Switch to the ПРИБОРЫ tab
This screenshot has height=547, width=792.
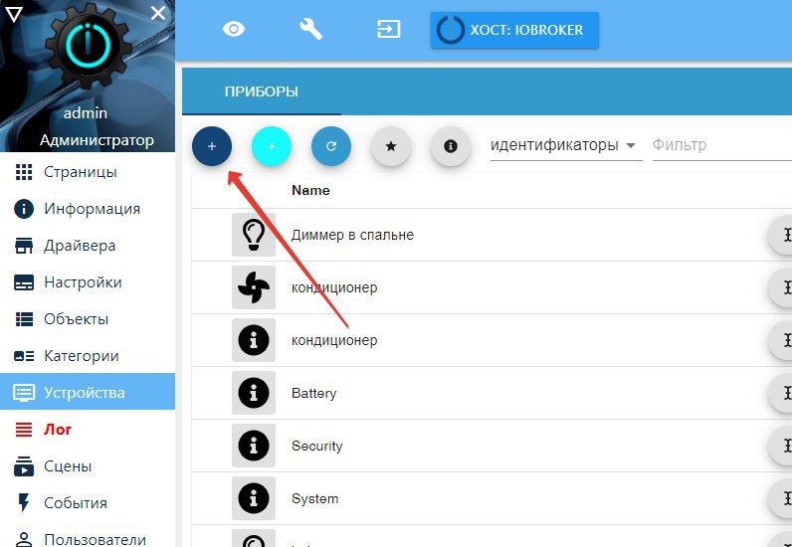pyautogui.click(x=261, y=91)
